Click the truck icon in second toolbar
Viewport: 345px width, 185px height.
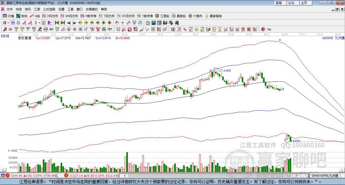tap(177, 23)
